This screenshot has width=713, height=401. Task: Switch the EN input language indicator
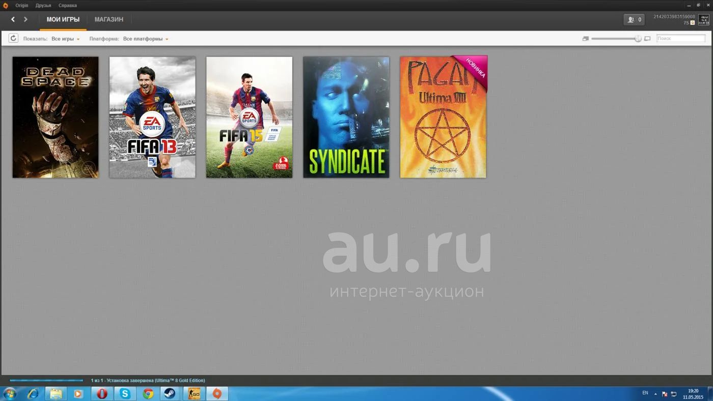645,393
